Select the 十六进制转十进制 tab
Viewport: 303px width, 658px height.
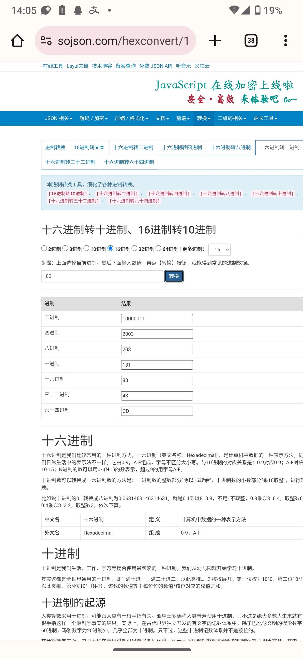pyautogui.click(x=279, y=147)
